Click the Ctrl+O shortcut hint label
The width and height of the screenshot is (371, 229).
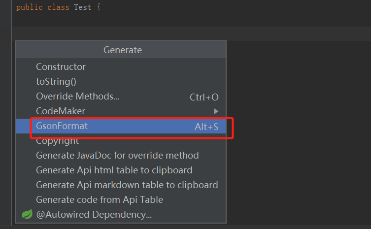pyautogui.click(x=204, y=97)
